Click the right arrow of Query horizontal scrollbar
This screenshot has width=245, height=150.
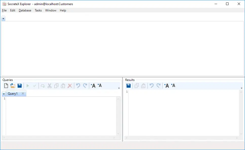coord(114,138)
